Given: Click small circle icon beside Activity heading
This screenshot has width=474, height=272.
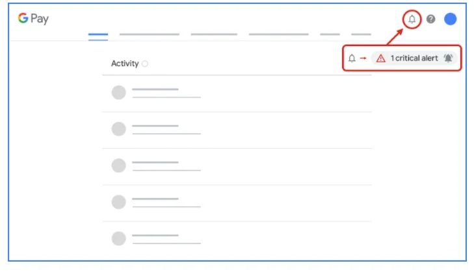Looking at the screenshot, I should (144, 64).
